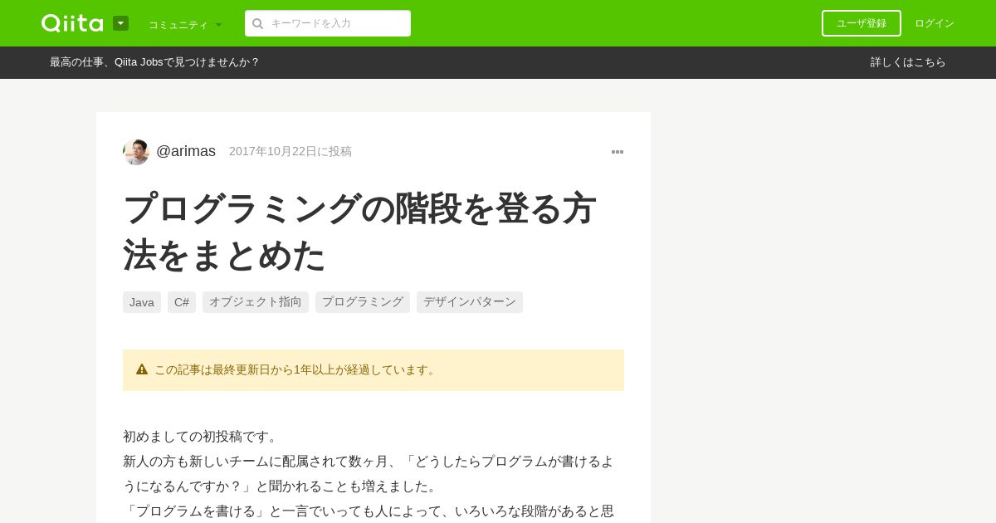Viewport: 996px width, 523px height.
Task: Open the article options ellipsis menu
Action: (x=618, y=152)
